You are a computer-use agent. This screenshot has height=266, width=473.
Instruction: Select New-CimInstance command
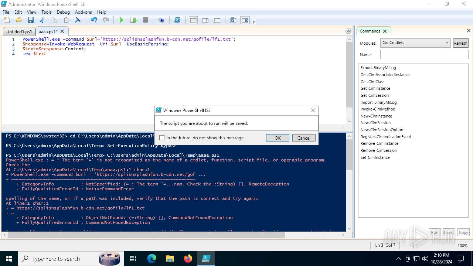[x=376, y=116]
